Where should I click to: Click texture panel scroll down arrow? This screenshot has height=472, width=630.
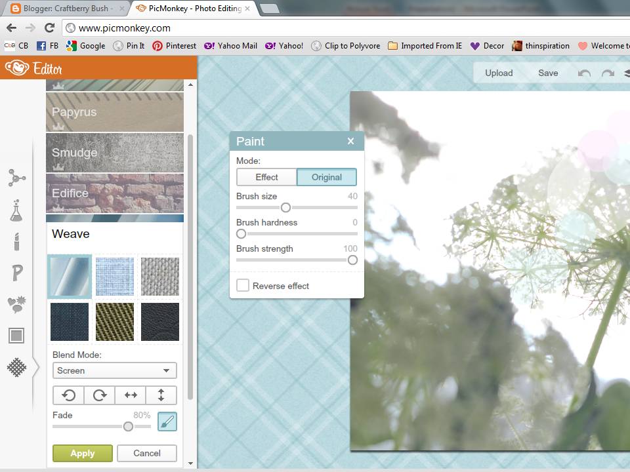190,463
